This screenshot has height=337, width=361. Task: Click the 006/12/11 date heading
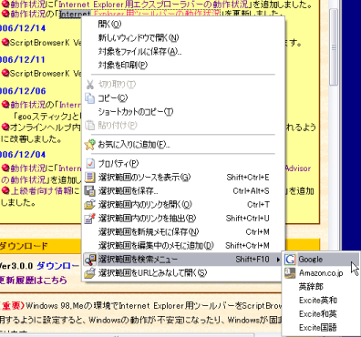click(x=23, y=59)
